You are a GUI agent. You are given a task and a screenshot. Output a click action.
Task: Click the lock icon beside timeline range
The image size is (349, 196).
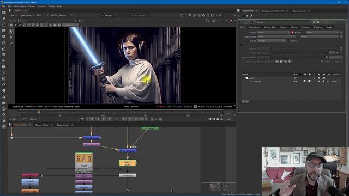pos(218,119)
